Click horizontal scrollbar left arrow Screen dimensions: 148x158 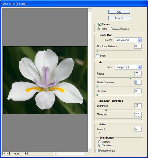point(56,153)
